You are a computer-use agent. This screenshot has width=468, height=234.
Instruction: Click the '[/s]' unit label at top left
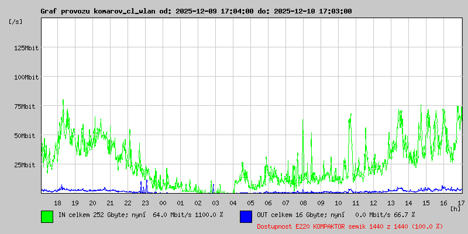click(x=16, y=22)
